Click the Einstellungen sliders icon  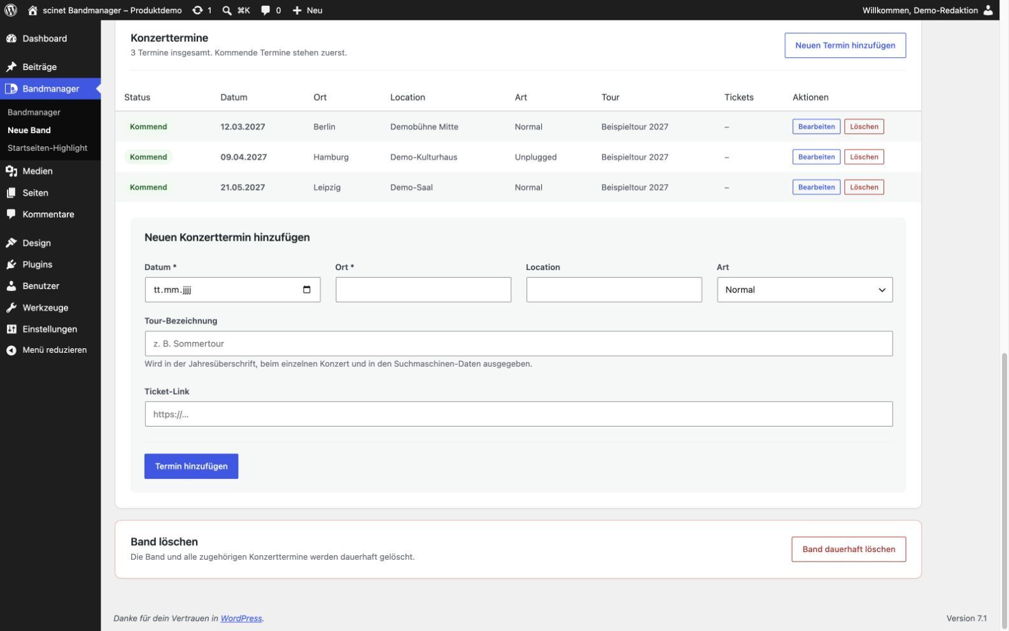pyautogui.click(x=11, y=329)
